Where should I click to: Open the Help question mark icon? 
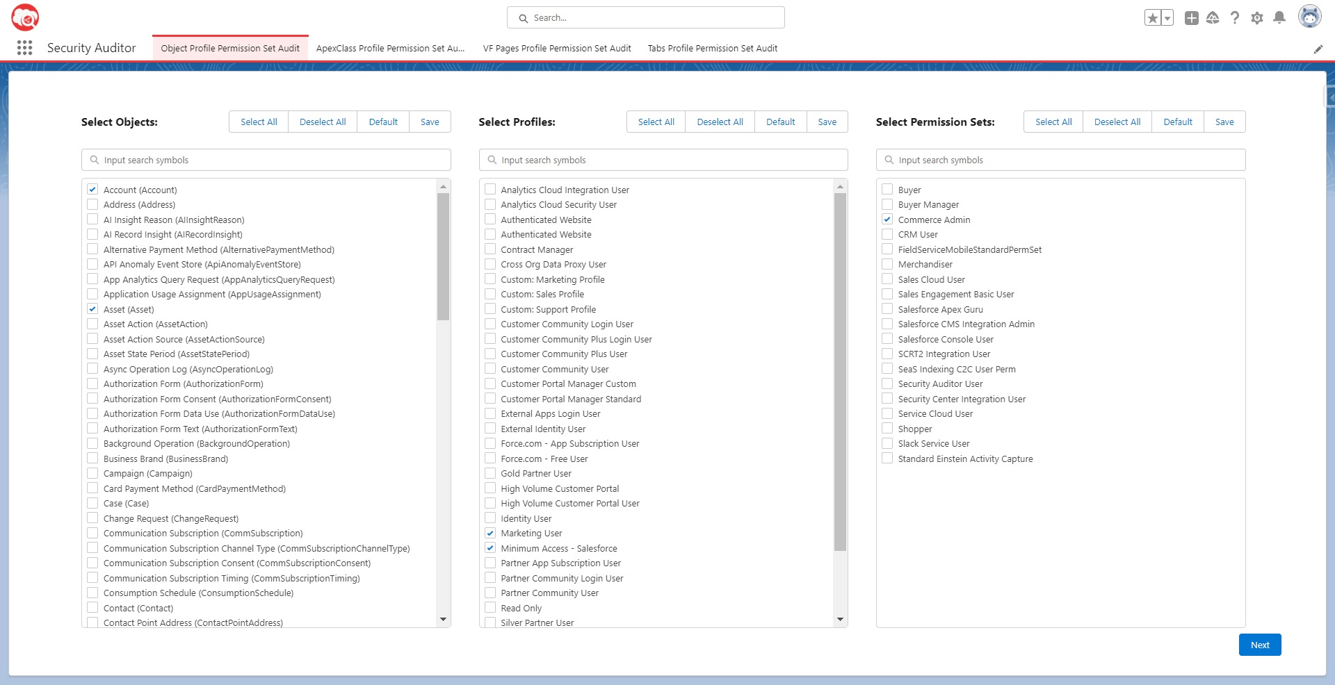pyautogui.click(x=1235, y=18)
